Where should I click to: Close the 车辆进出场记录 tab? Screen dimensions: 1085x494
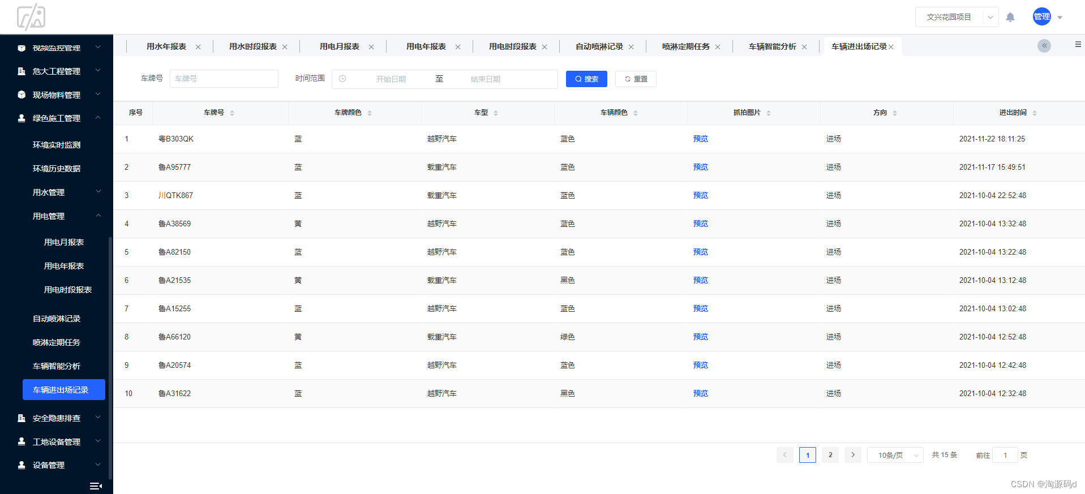pyautogui.click(x=891, y=47)
